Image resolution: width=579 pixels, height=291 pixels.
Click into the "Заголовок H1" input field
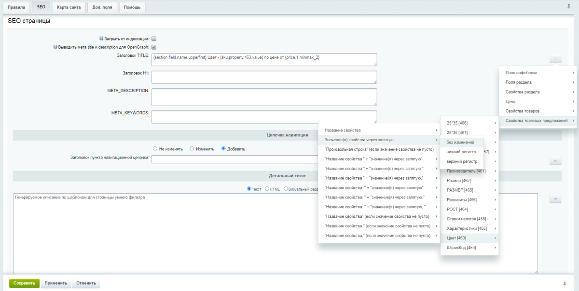click(264, 77)
